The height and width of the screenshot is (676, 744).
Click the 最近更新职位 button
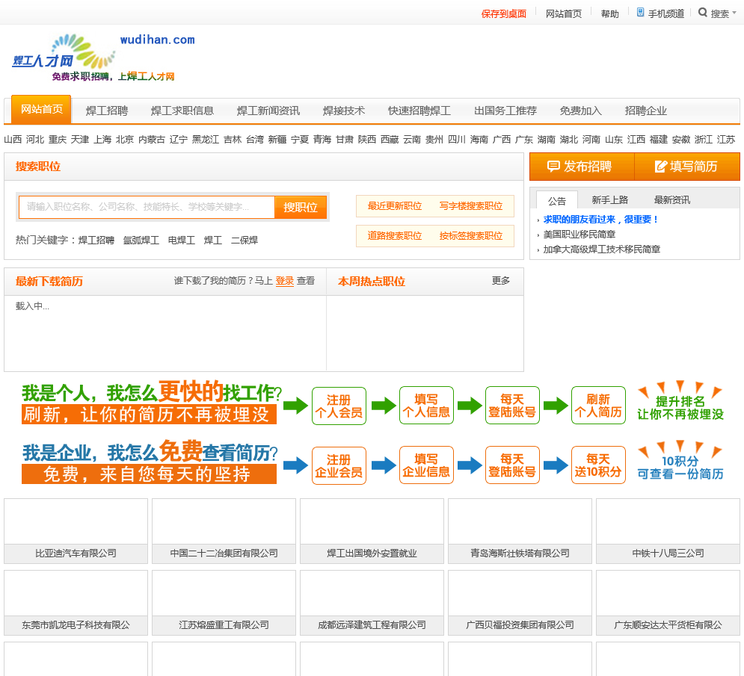[x=395, y=206]
